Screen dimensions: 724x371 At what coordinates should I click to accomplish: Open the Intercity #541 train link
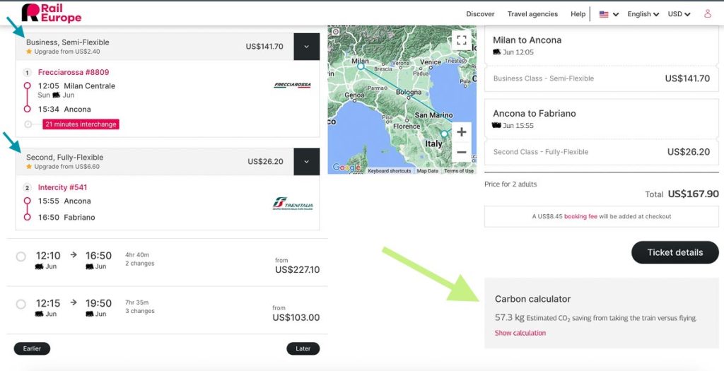(x=62, y=187)
